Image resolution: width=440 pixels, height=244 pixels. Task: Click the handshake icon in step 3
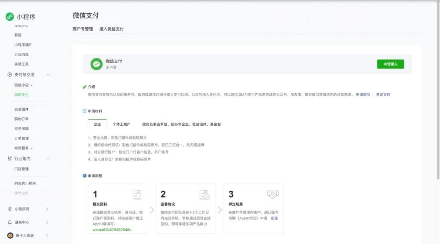273,194
